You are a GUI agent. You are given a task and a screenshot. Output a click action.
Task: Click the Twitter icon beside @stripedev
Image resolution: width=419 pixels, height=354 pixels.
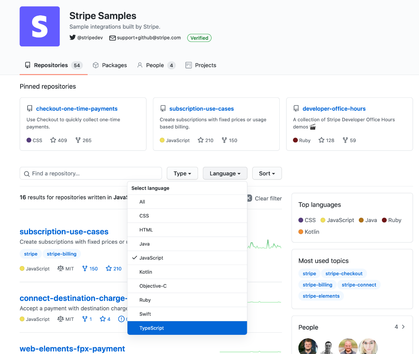click(x=73, y=37)
